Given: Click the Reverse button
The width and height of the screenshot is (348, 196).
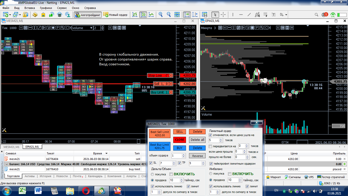Looking at the screenshot, I should click(197, 156).
